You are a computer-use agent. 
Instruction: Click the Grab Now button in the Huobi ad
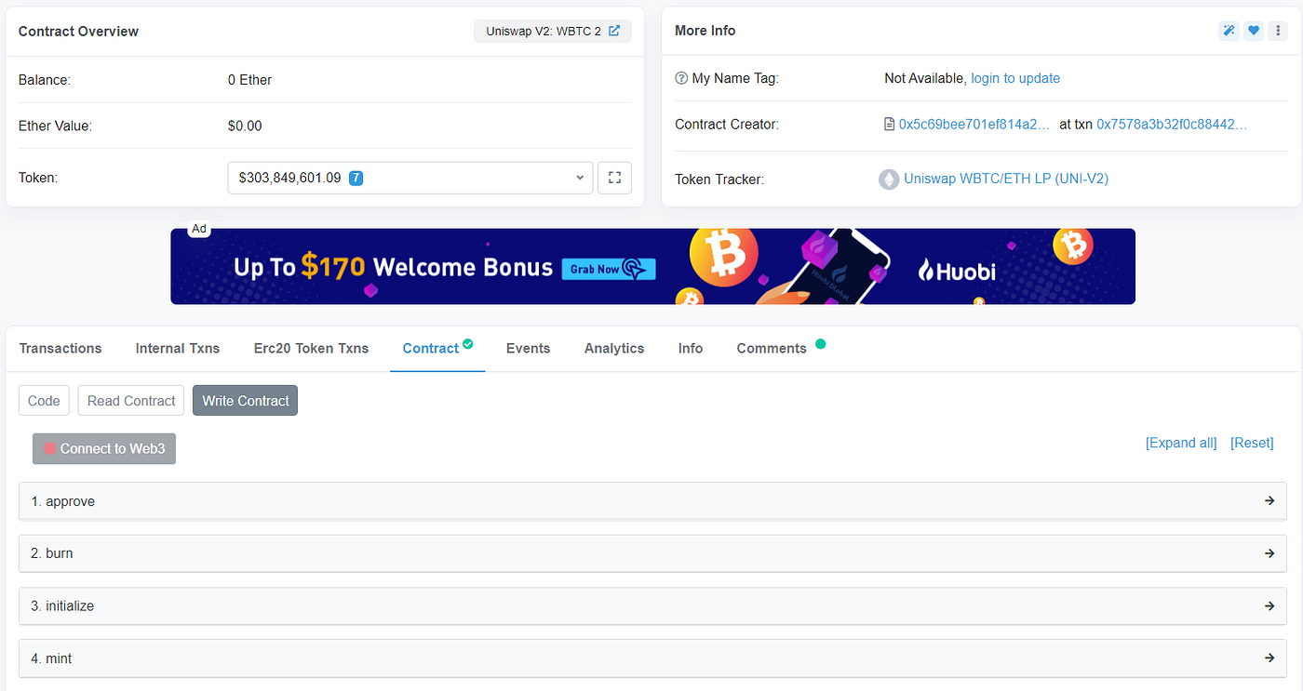(x=609, y=269)
